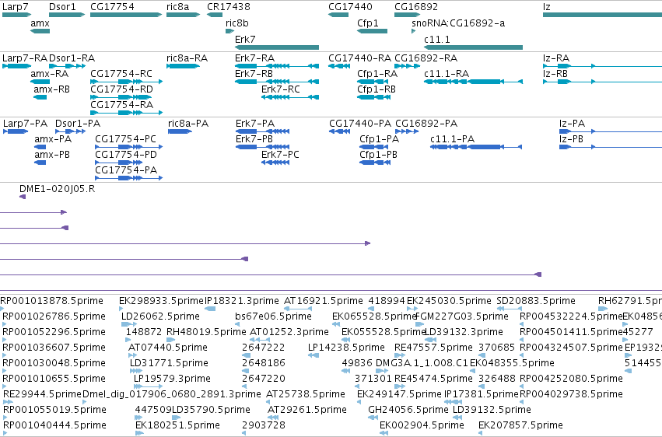Select transcript lz-RA
Screen dimensions: 662x437
pyautogui.click(x=556, y=58)
